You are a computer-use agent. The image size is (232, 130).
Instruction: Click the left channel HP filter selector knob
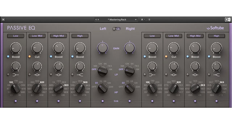pyautogui.click(x=102, y=88)
